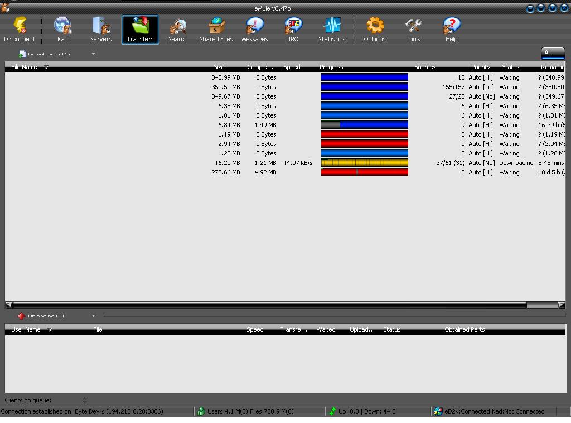Select the All category tab

coord(553,53)
